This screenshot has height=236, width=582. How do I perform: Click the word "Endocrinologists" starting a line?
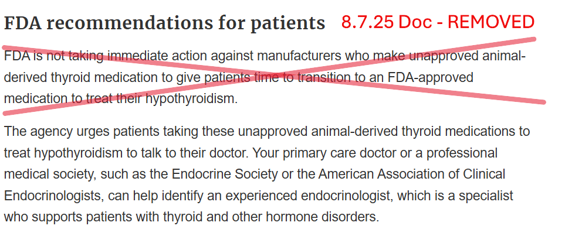tap(49, 196)
